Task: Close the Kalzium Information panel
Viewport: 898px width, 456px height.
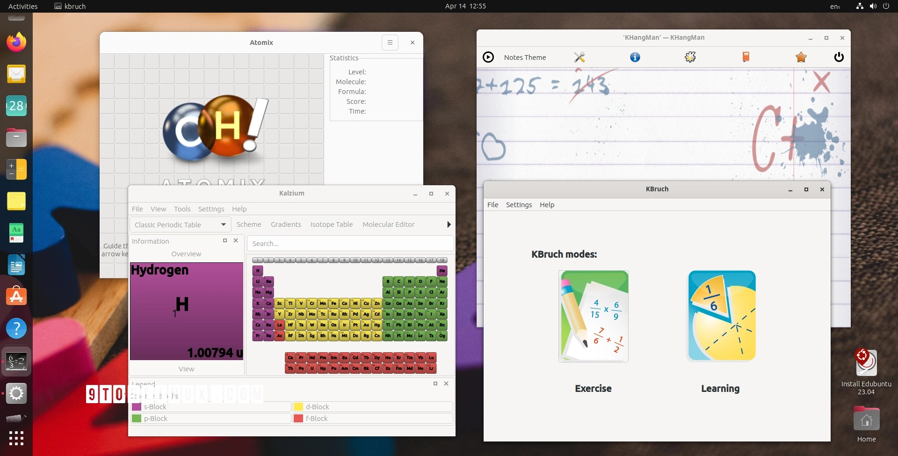Action: pyautogui.click(x=236, y=240)
